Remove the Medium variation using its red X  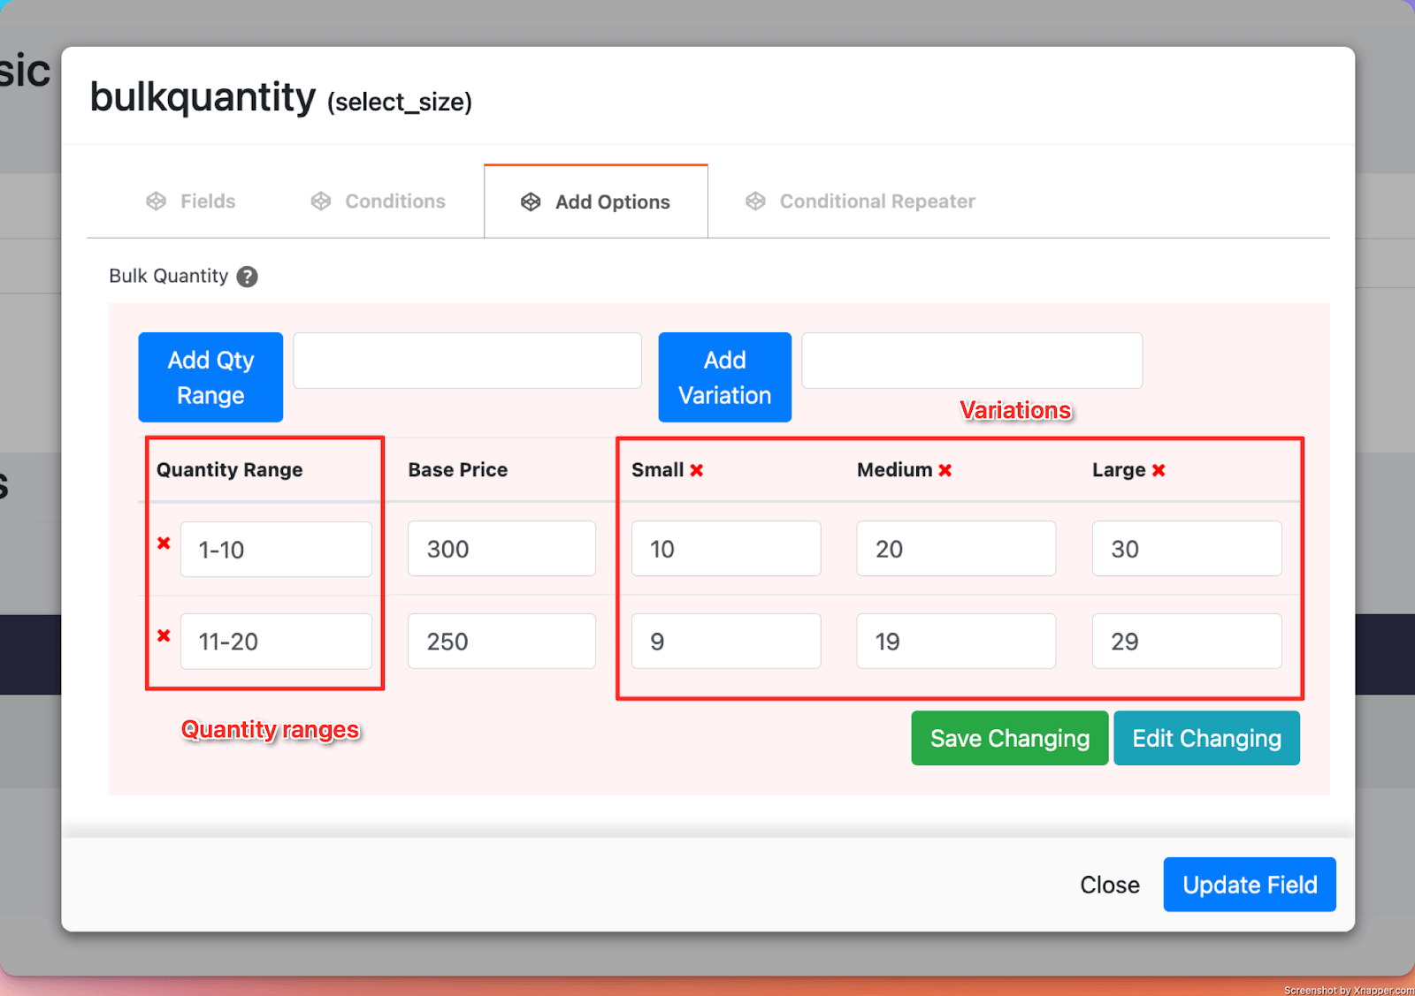pyautogui.click(x=945, y=470)
